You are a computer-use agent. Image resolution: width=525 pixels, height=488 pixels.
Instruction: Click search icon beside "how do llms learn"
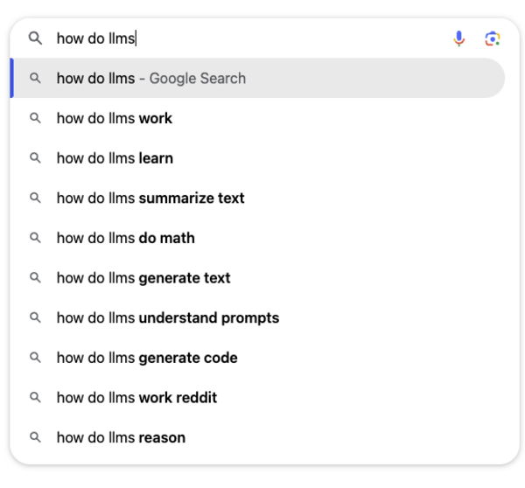coord(35,158)
